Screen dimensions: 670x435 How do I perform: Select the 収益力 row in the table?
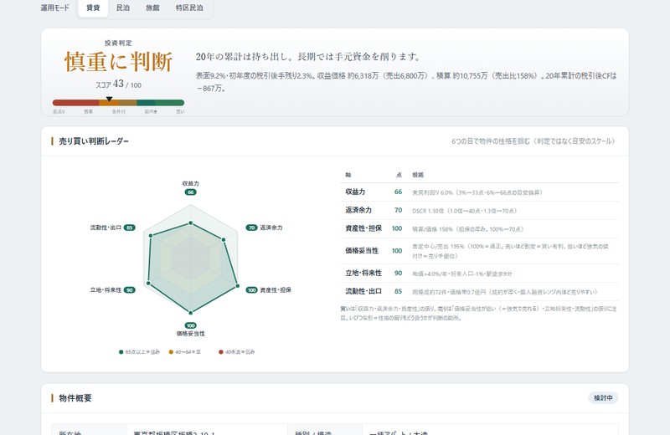click(x=479, y=192)
